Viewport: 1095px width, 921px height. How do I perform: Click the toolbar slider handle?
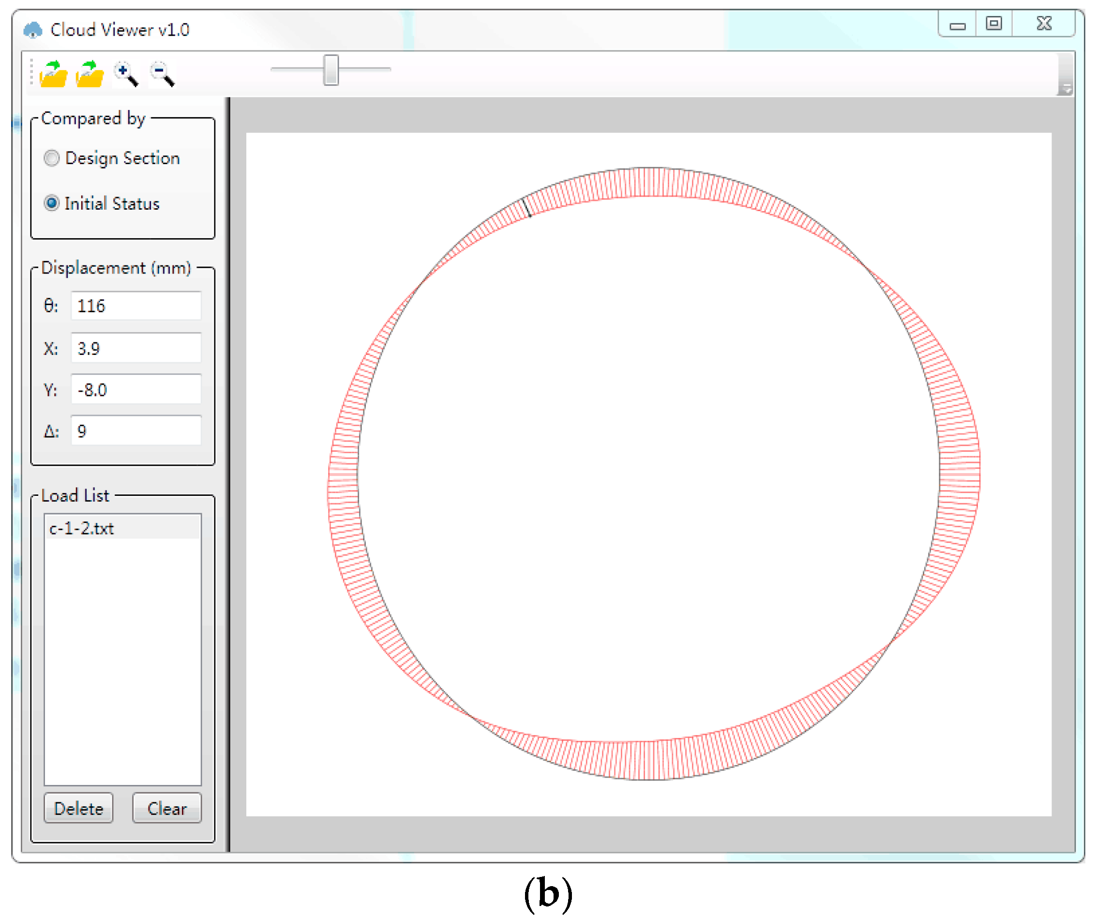331,70
